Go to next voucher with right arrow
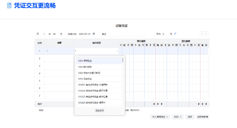This screenshot has height=128, width=237. (x=206, y=34)
